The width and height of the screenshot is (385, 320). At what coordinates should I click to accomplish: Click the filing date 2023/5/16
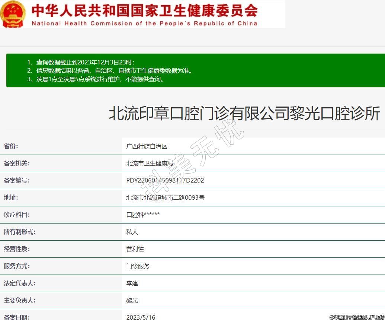point(141,317)
